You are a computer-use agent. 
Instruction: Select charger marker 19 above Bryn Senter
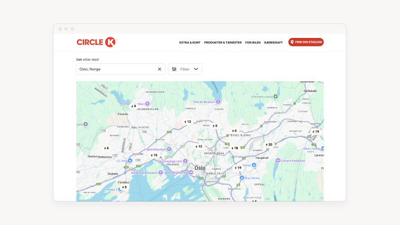click(x=238, y=168)
